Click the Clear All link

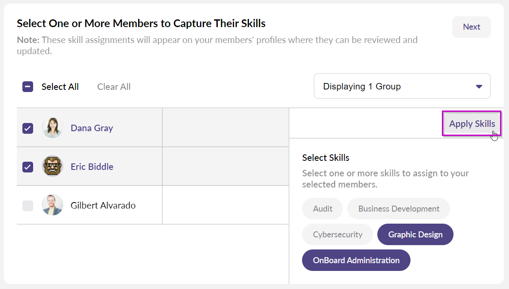114,87
